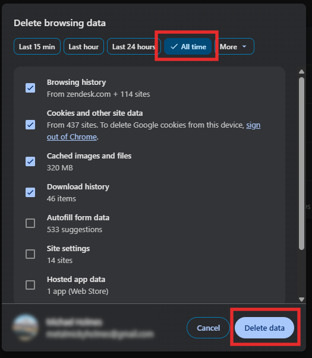Uncheck Cached images and files checkbox
Image resolution: width=312 pixels, height=358 pixels.
30,161
